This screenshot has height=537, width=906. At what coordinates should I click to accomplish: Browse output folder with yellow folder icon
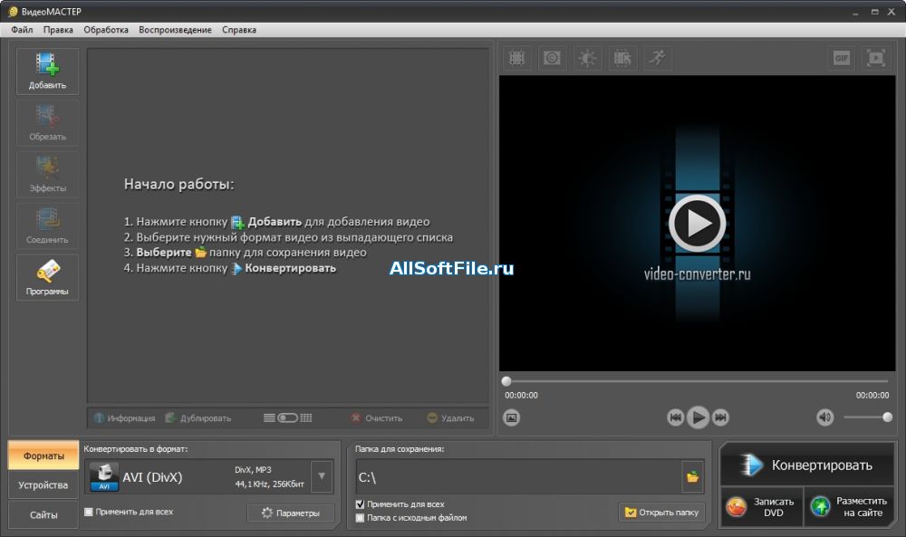pyautogui.click(x=692, y=477)
